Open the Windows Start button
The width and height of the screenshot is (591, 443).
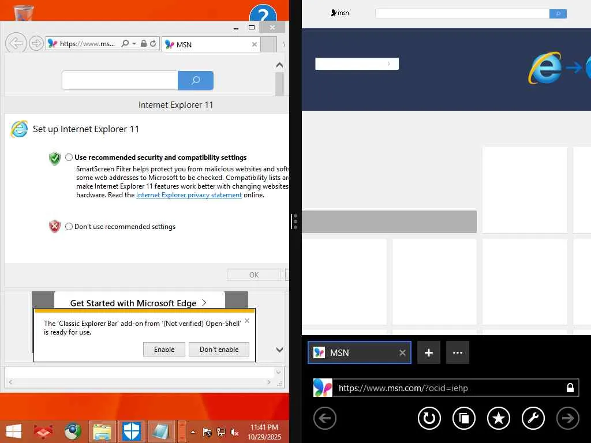14,431
